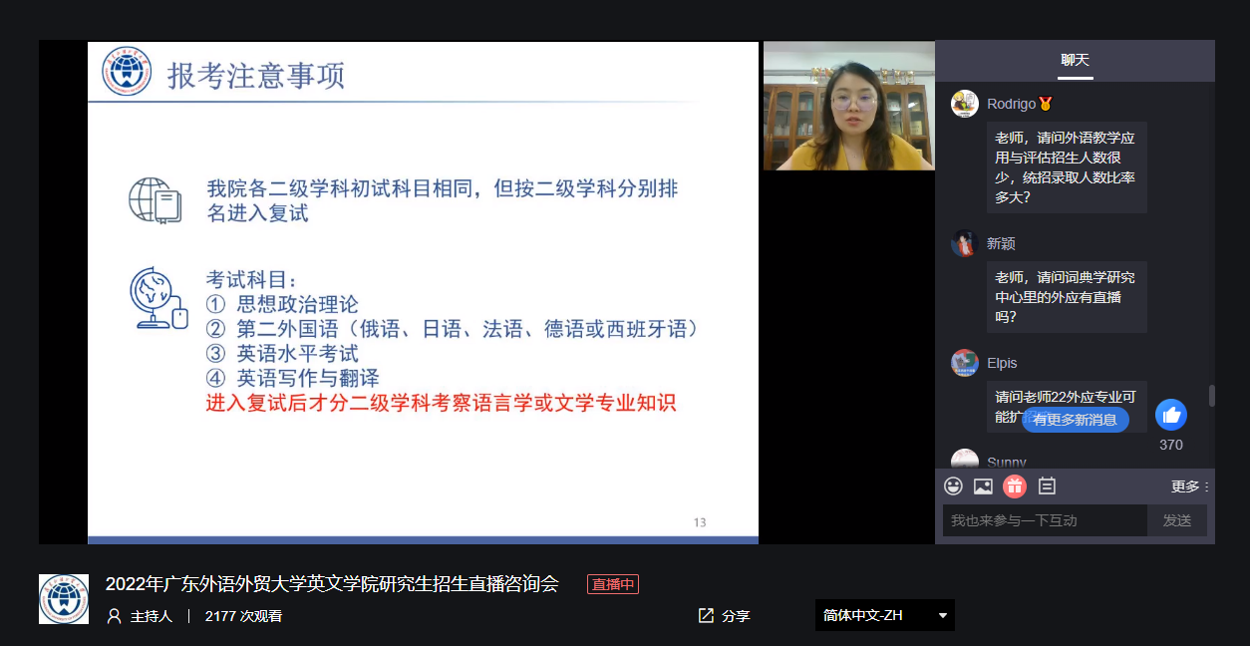1250x646 pixels.
Task: Click the 有更多新消息 notification button
Action: (x=1075, y=420)
